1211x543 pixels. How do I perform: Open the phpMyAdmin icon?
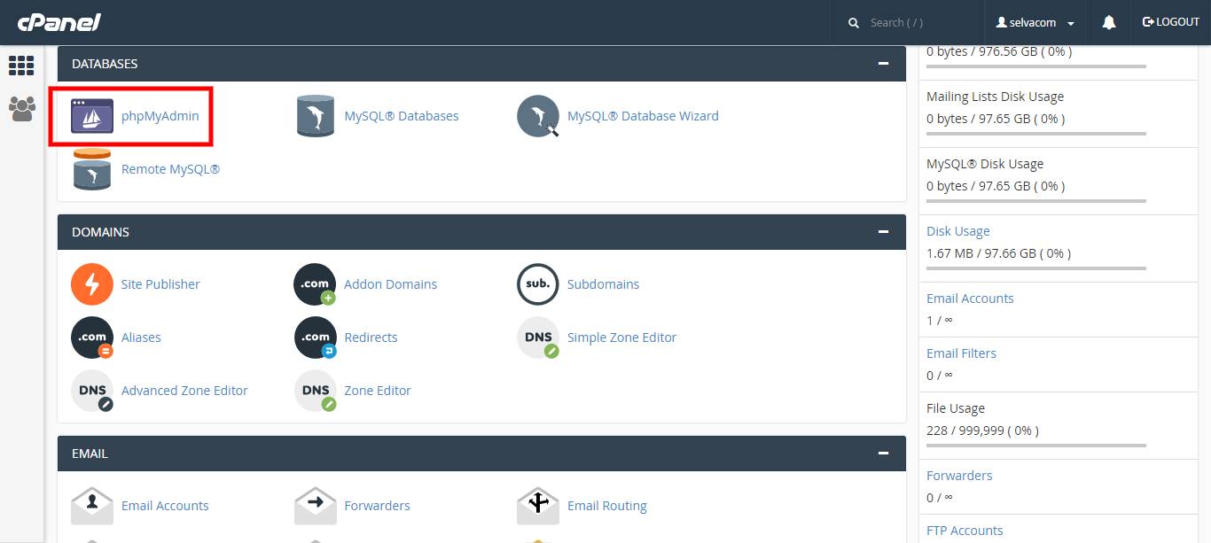pyautogui.click(x=92, y=116)
